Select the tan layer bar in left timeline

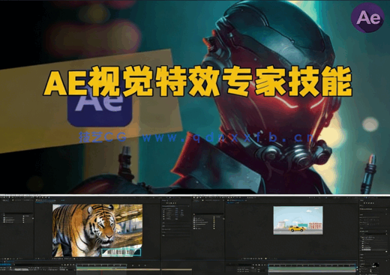[x=118, y=269]
